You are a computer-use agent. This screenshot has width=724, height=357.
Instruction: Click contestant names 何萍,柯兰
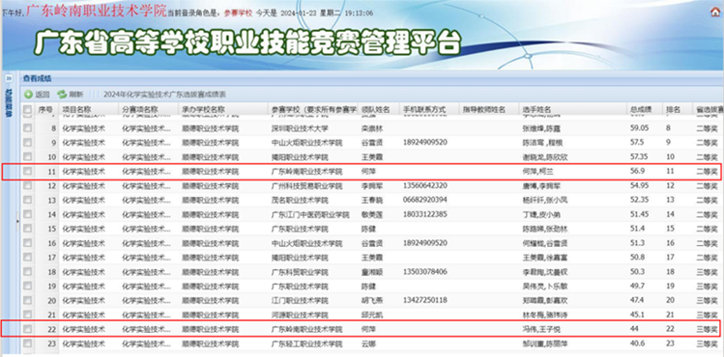coord(537,172)
